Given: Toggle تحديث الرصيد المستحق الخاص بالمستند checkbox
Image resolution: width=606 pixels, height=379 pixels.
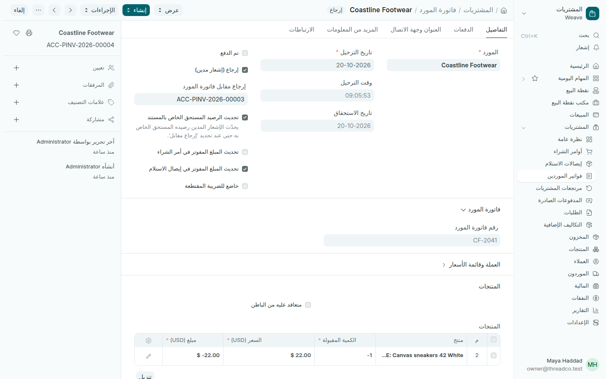Looking at the screenshot, I should tap(245, 117).
